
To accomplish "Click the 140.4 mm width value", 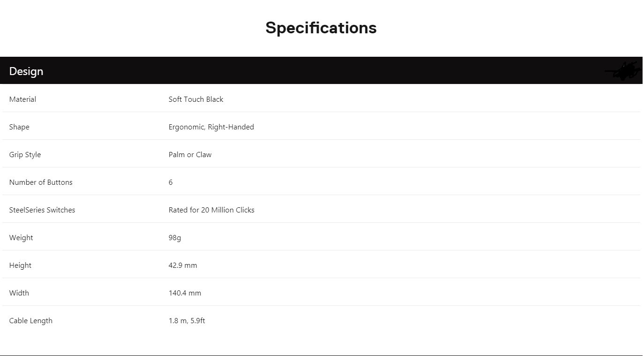I will pyautogui.click(x=185, y=293).
